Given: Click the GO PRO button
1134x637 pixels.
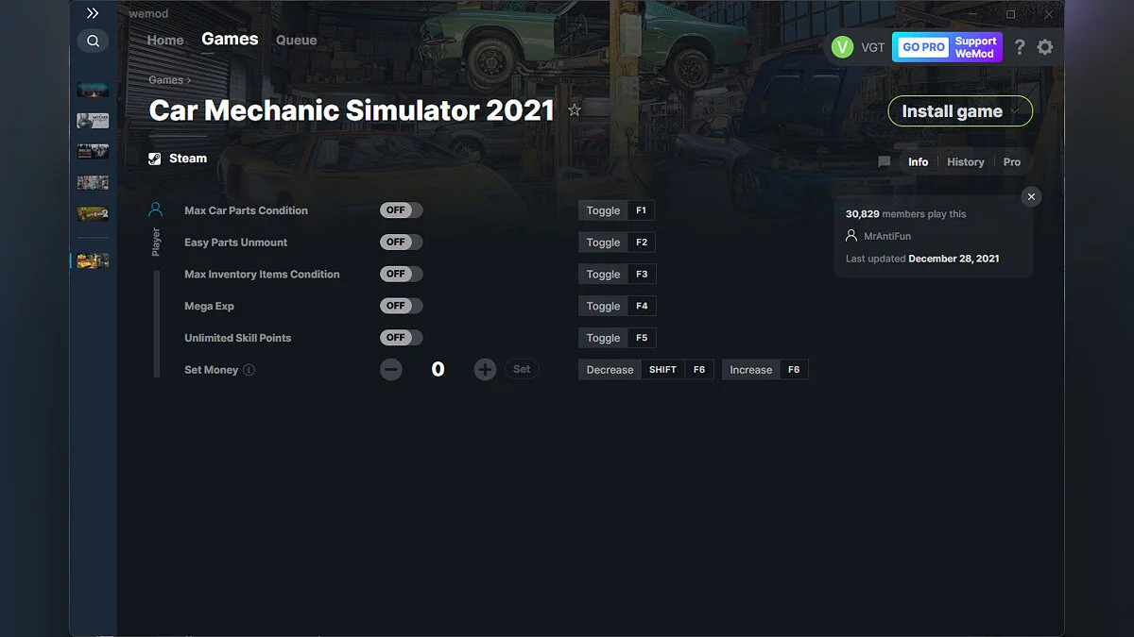Looking at the screenshot, I should tap(921, 46).
